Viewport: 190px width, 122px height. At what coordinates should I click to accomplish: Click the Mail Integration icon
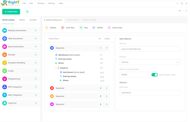[5, 95]
